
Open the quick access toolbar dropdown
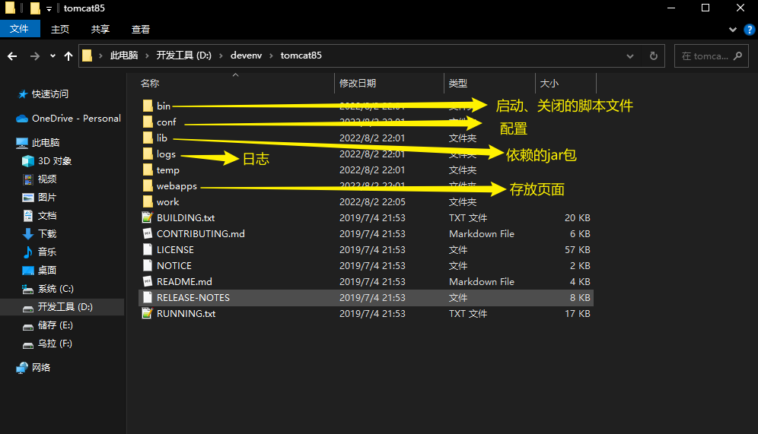click(x=49, y=8)
